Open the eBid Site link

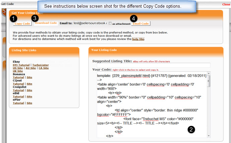pos(29,97)
